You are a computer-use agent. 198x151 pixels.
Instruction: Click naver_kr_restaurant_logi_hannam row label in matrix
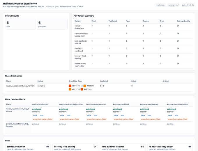click(x=18, y=110)
